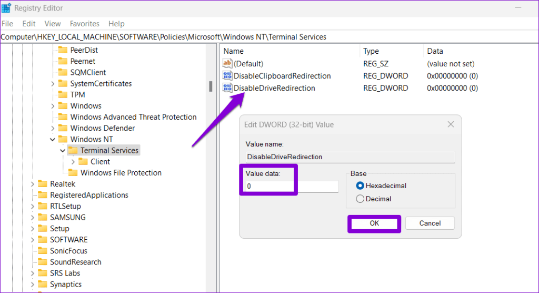This screenshot has height=293, width=539.
Task: Open the Edit menu
Action: click(x=29, y=24)
